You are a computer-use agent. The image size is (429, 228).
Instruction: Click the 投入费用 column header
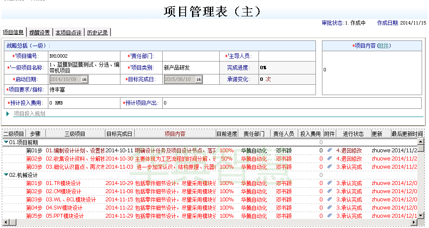click(x=310, y=134)
